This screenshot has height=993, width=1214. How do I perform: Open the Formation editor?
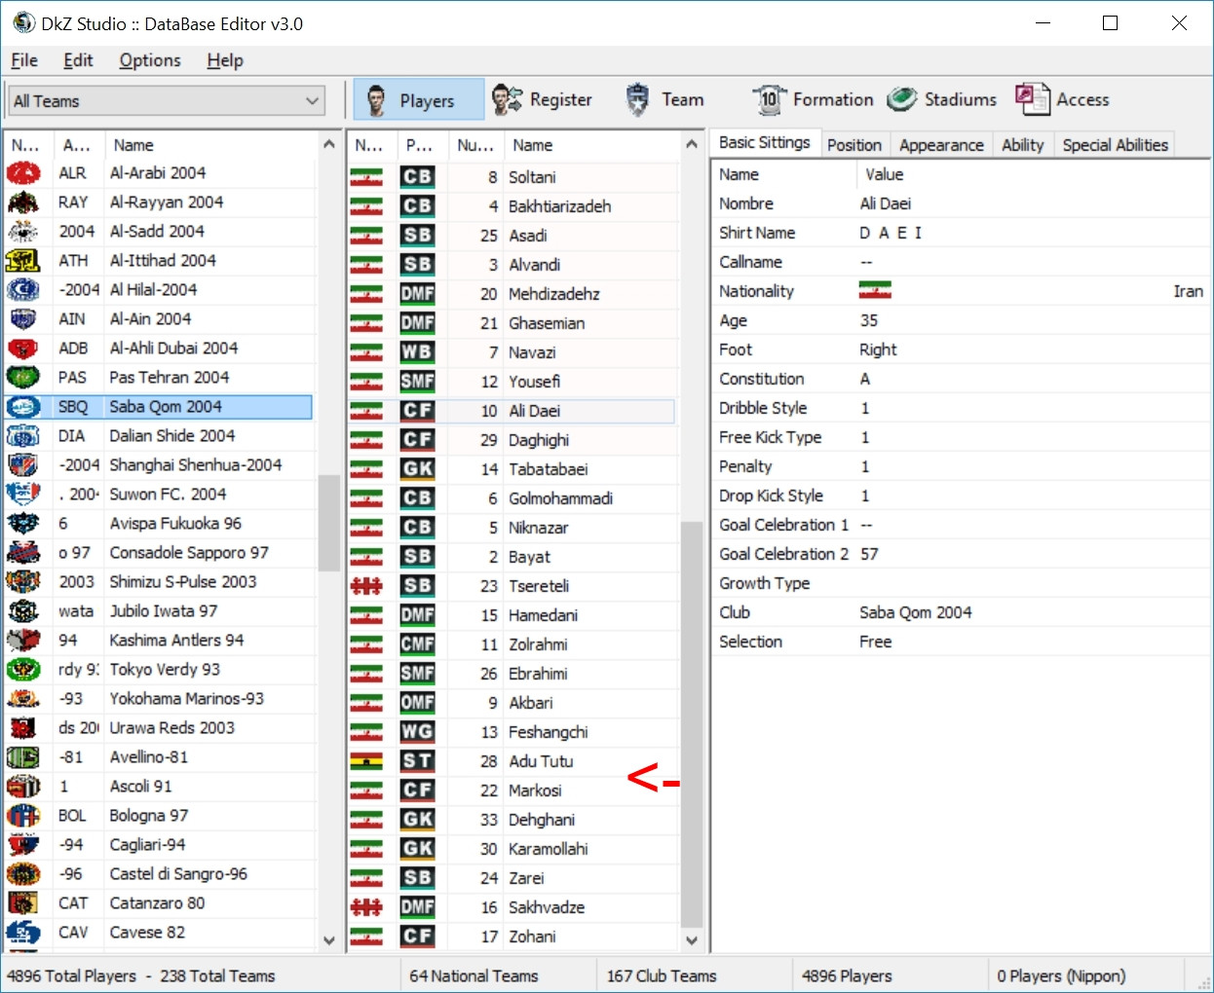click(813, 99)
